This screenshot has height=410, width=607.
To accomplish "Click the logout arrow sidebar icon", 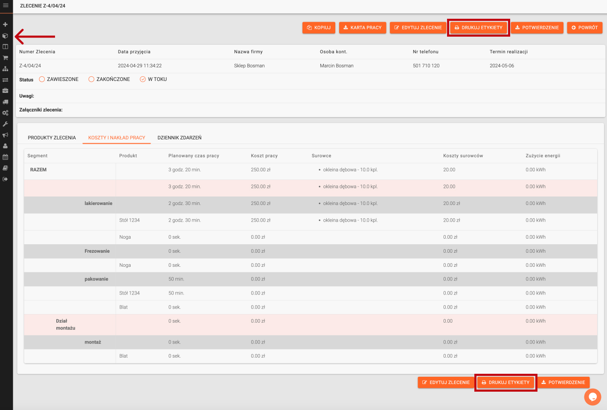I will [6, 179].
